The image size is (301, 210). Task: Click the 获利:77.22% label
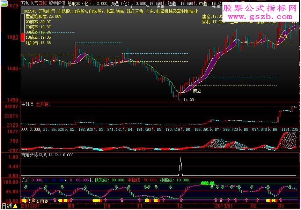[x=214, y=22]
